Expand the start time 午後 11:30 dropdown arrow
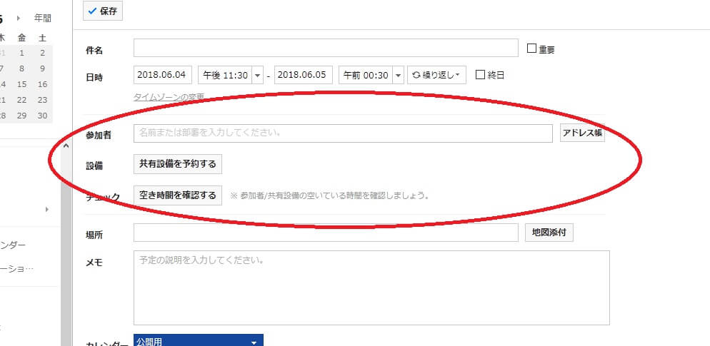The height and width of the screenshot is (346, 710). pyautogui.click(x=257, y=75)
